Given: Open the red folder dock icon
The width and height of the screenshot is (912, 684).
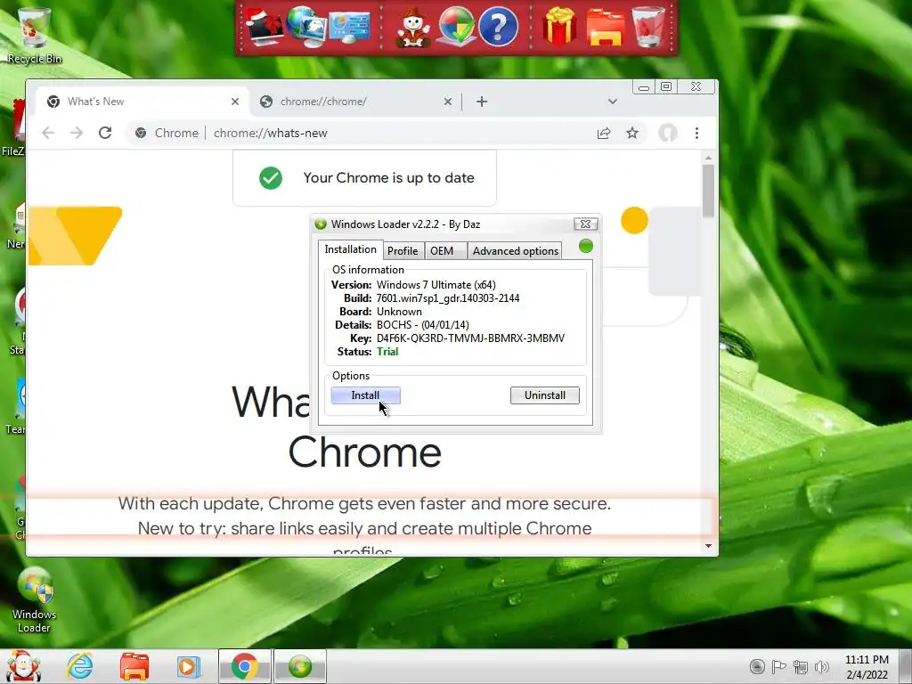Looking at the screenshot, I should click(x=606, y=27).
